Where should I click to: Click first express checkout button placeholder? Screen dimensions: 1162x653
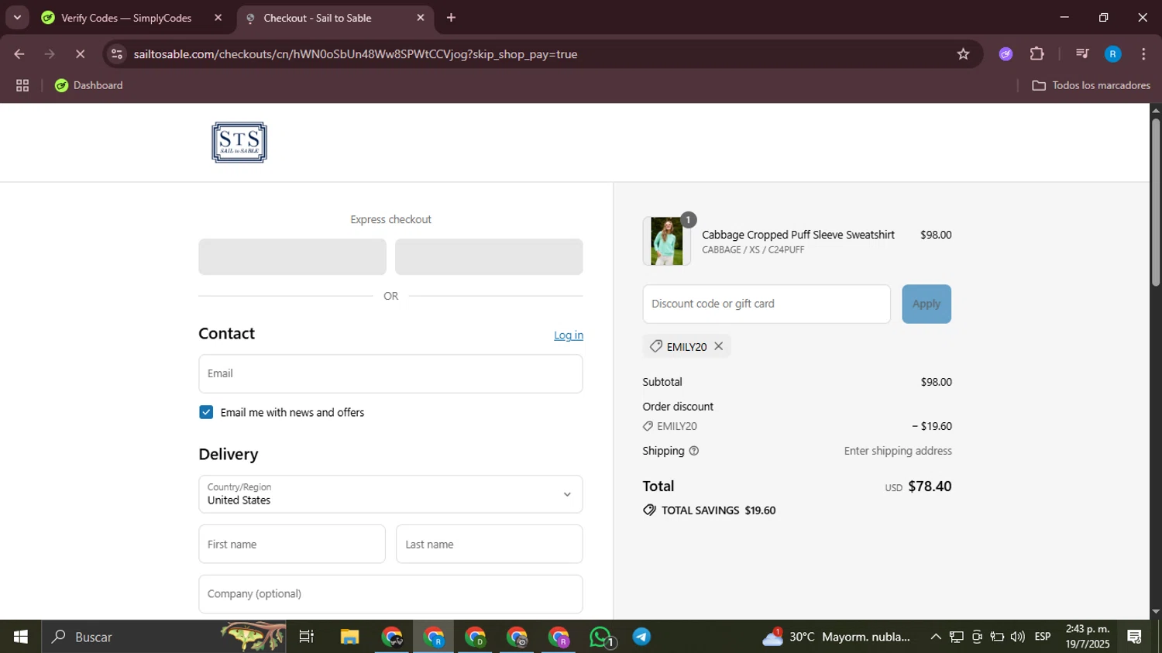(x=292, y=256)
